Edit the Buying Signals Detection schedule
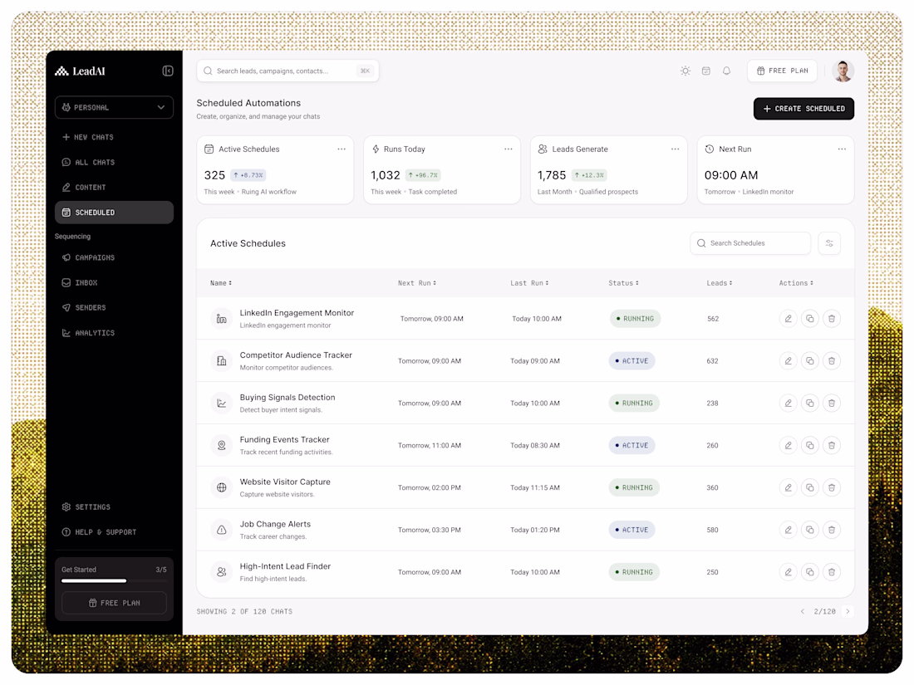Image resolution: width=914 pixels, height=685 pixels. coord(788,403)
